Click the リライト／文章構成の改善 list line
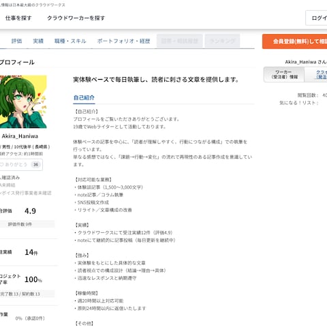Image resolution: width=327 pixels, height=327 pixels. (x=103, y=210)
